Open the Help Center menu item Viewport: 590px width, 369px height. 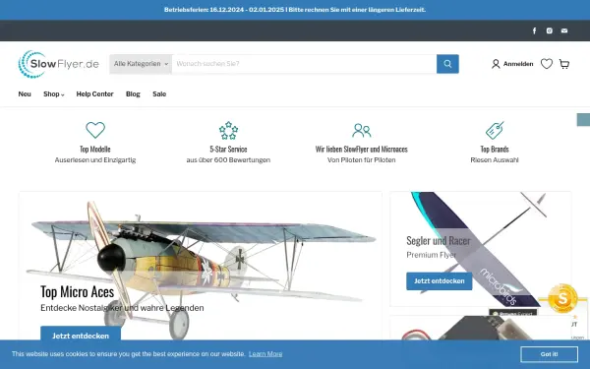[94, 94]
